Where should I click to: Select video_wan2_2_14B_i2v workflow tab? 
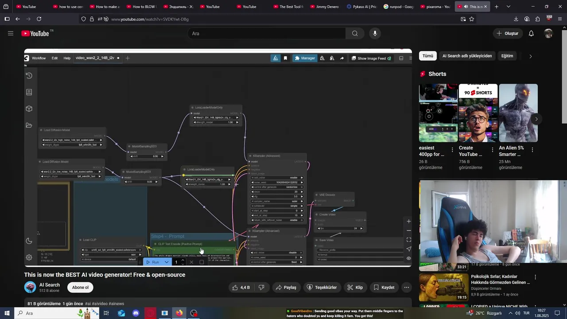[95, 58]
